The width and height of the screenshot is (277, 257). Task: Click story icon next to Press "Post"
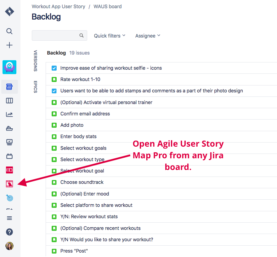[x=54, y=251]
